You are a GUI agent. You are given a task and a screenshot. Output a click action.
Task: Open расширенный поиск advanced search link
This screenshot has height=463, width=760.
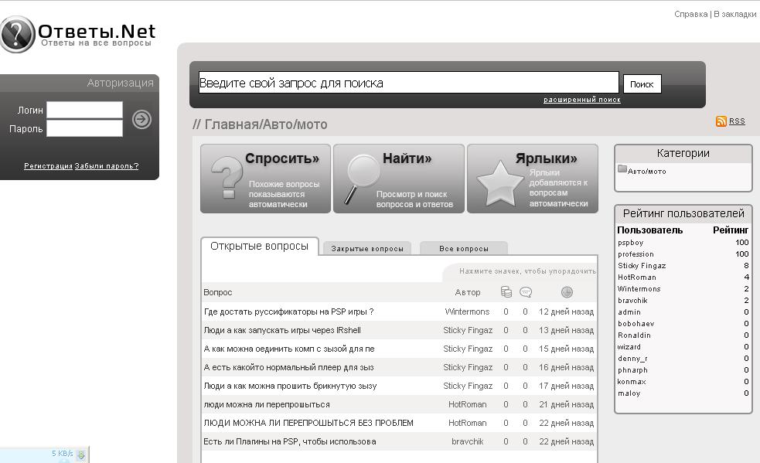[581, 100]
